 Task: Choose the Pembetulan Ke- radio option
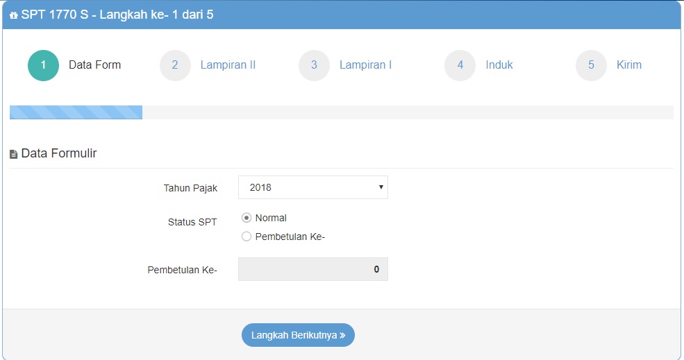(247, 237)
